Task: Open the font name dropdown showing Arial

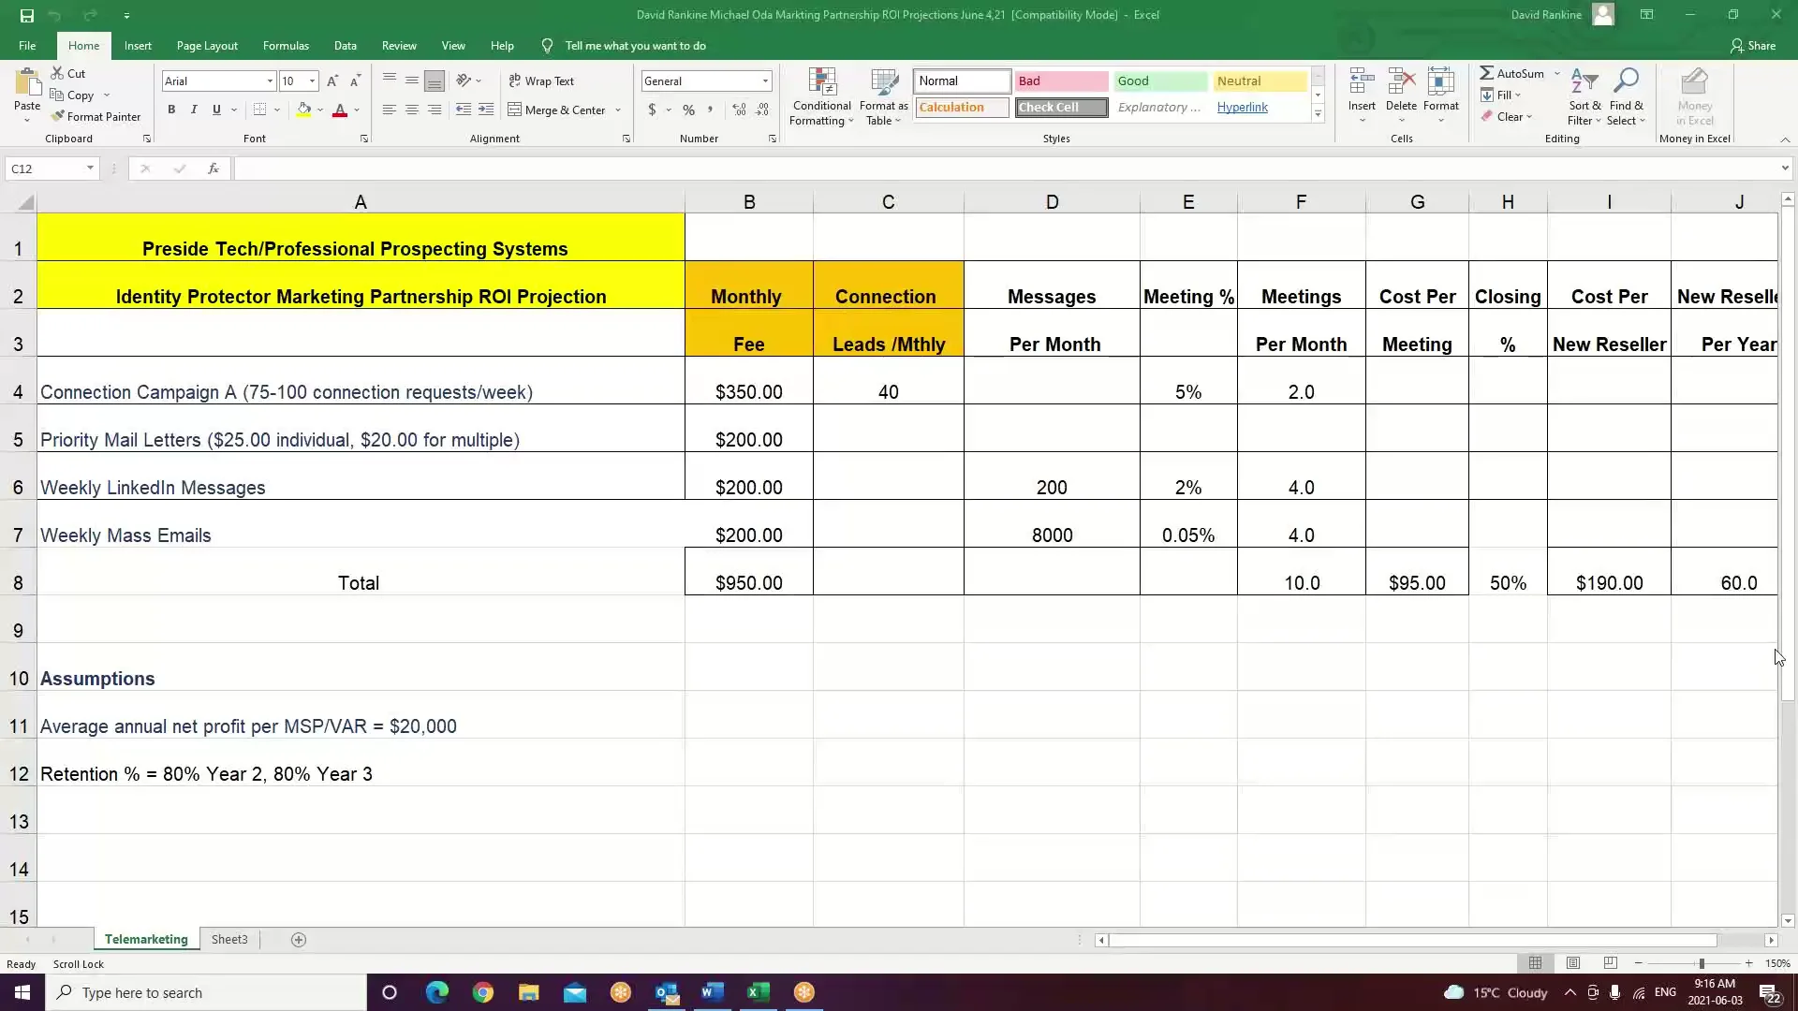Action: tap(270, 81)
